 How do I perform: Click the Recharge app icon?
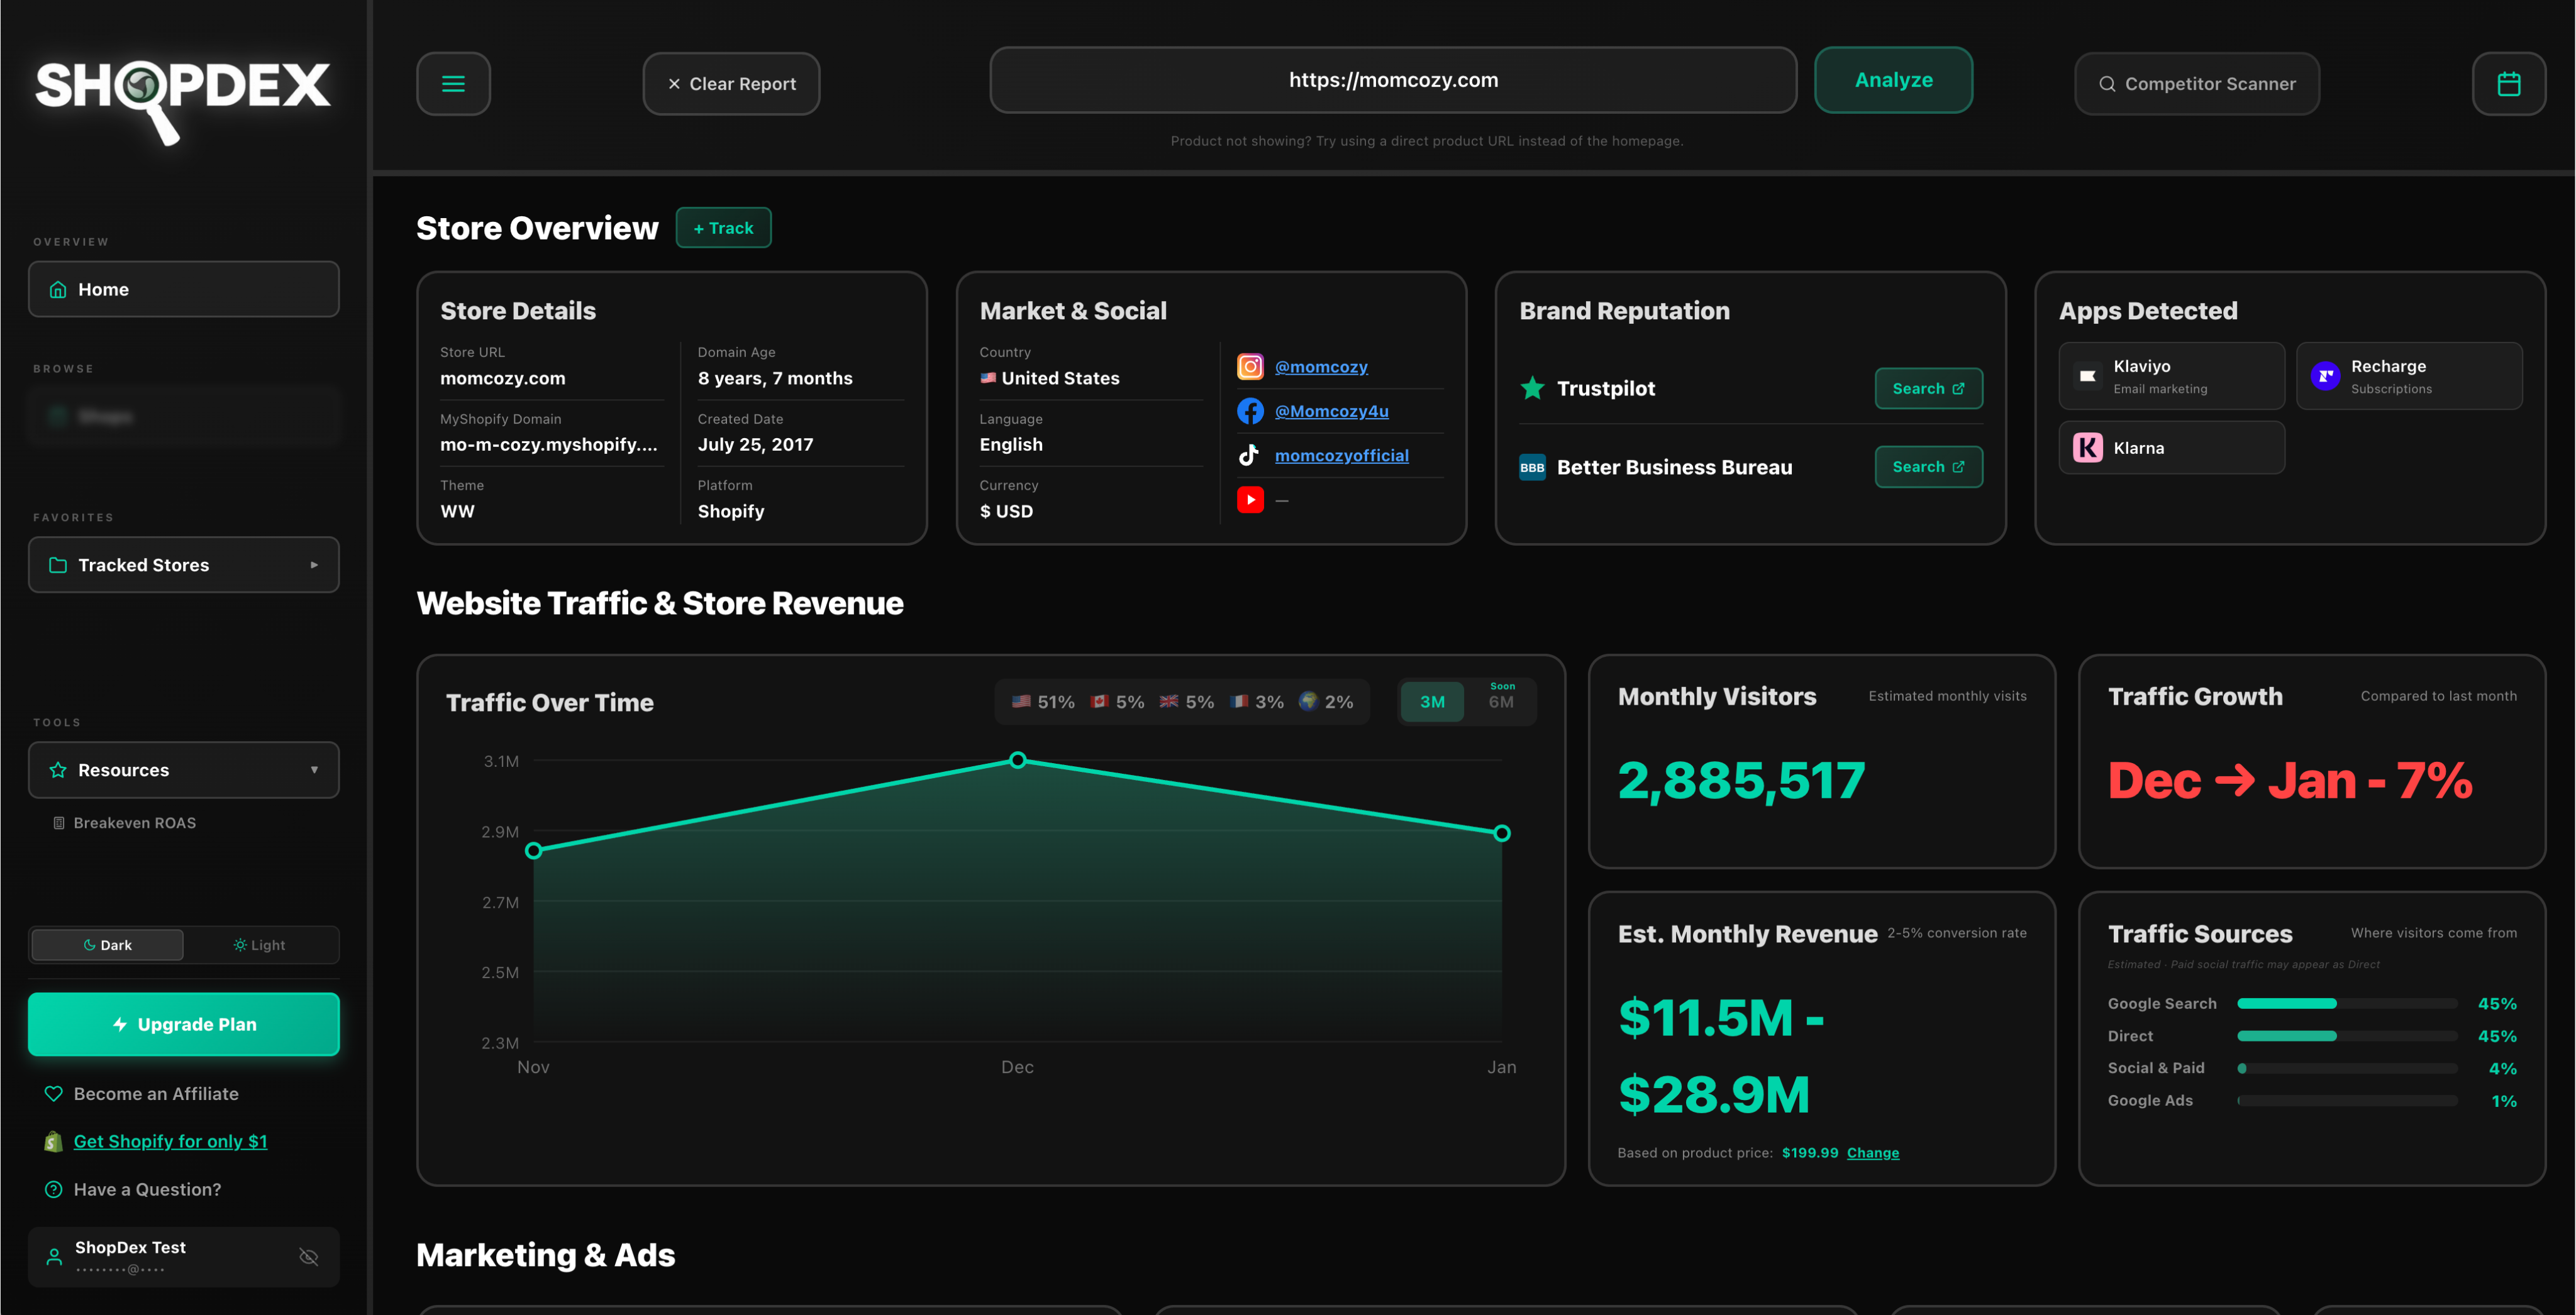point(2325,376)
